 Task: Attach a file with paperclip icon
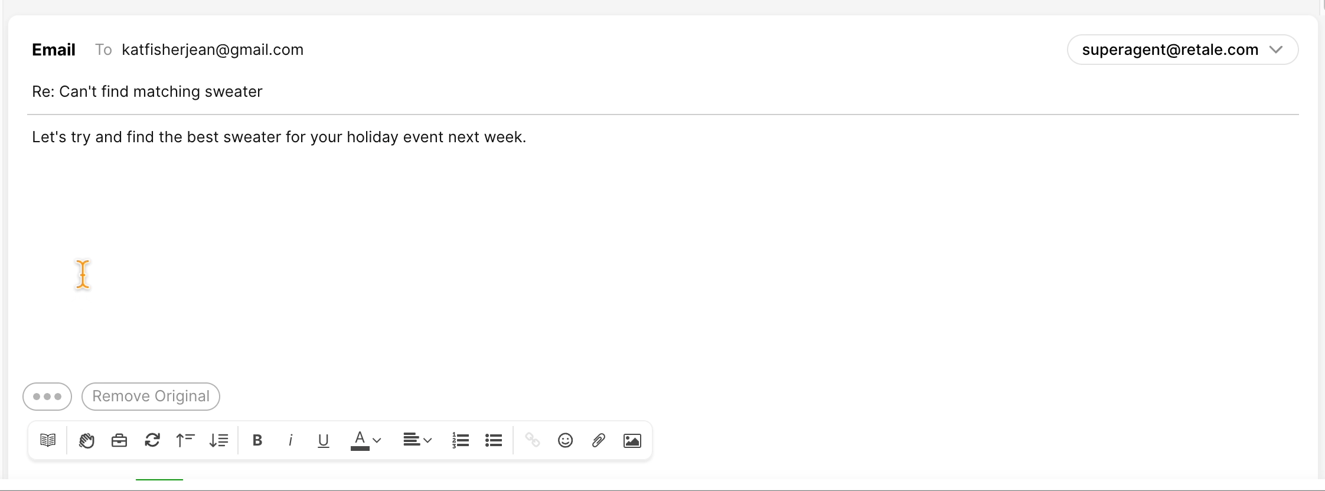pyautogui.click(x=598, y=440)
